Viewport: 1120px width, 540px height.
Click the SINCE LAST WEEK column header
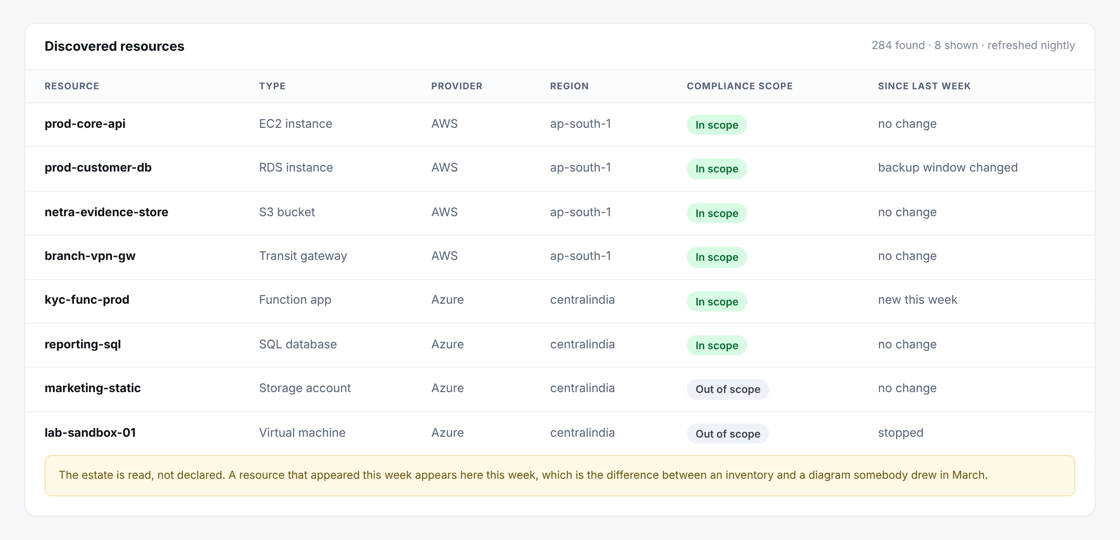coord(924,86)
